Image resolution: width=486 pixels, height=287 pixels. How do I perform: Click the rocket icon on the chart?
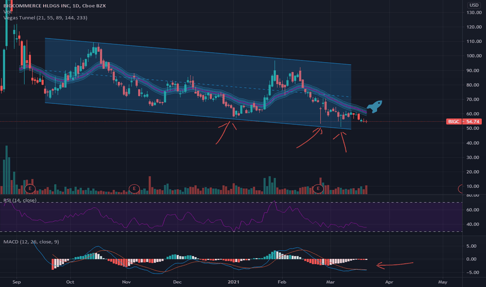[x=374, y=107]
